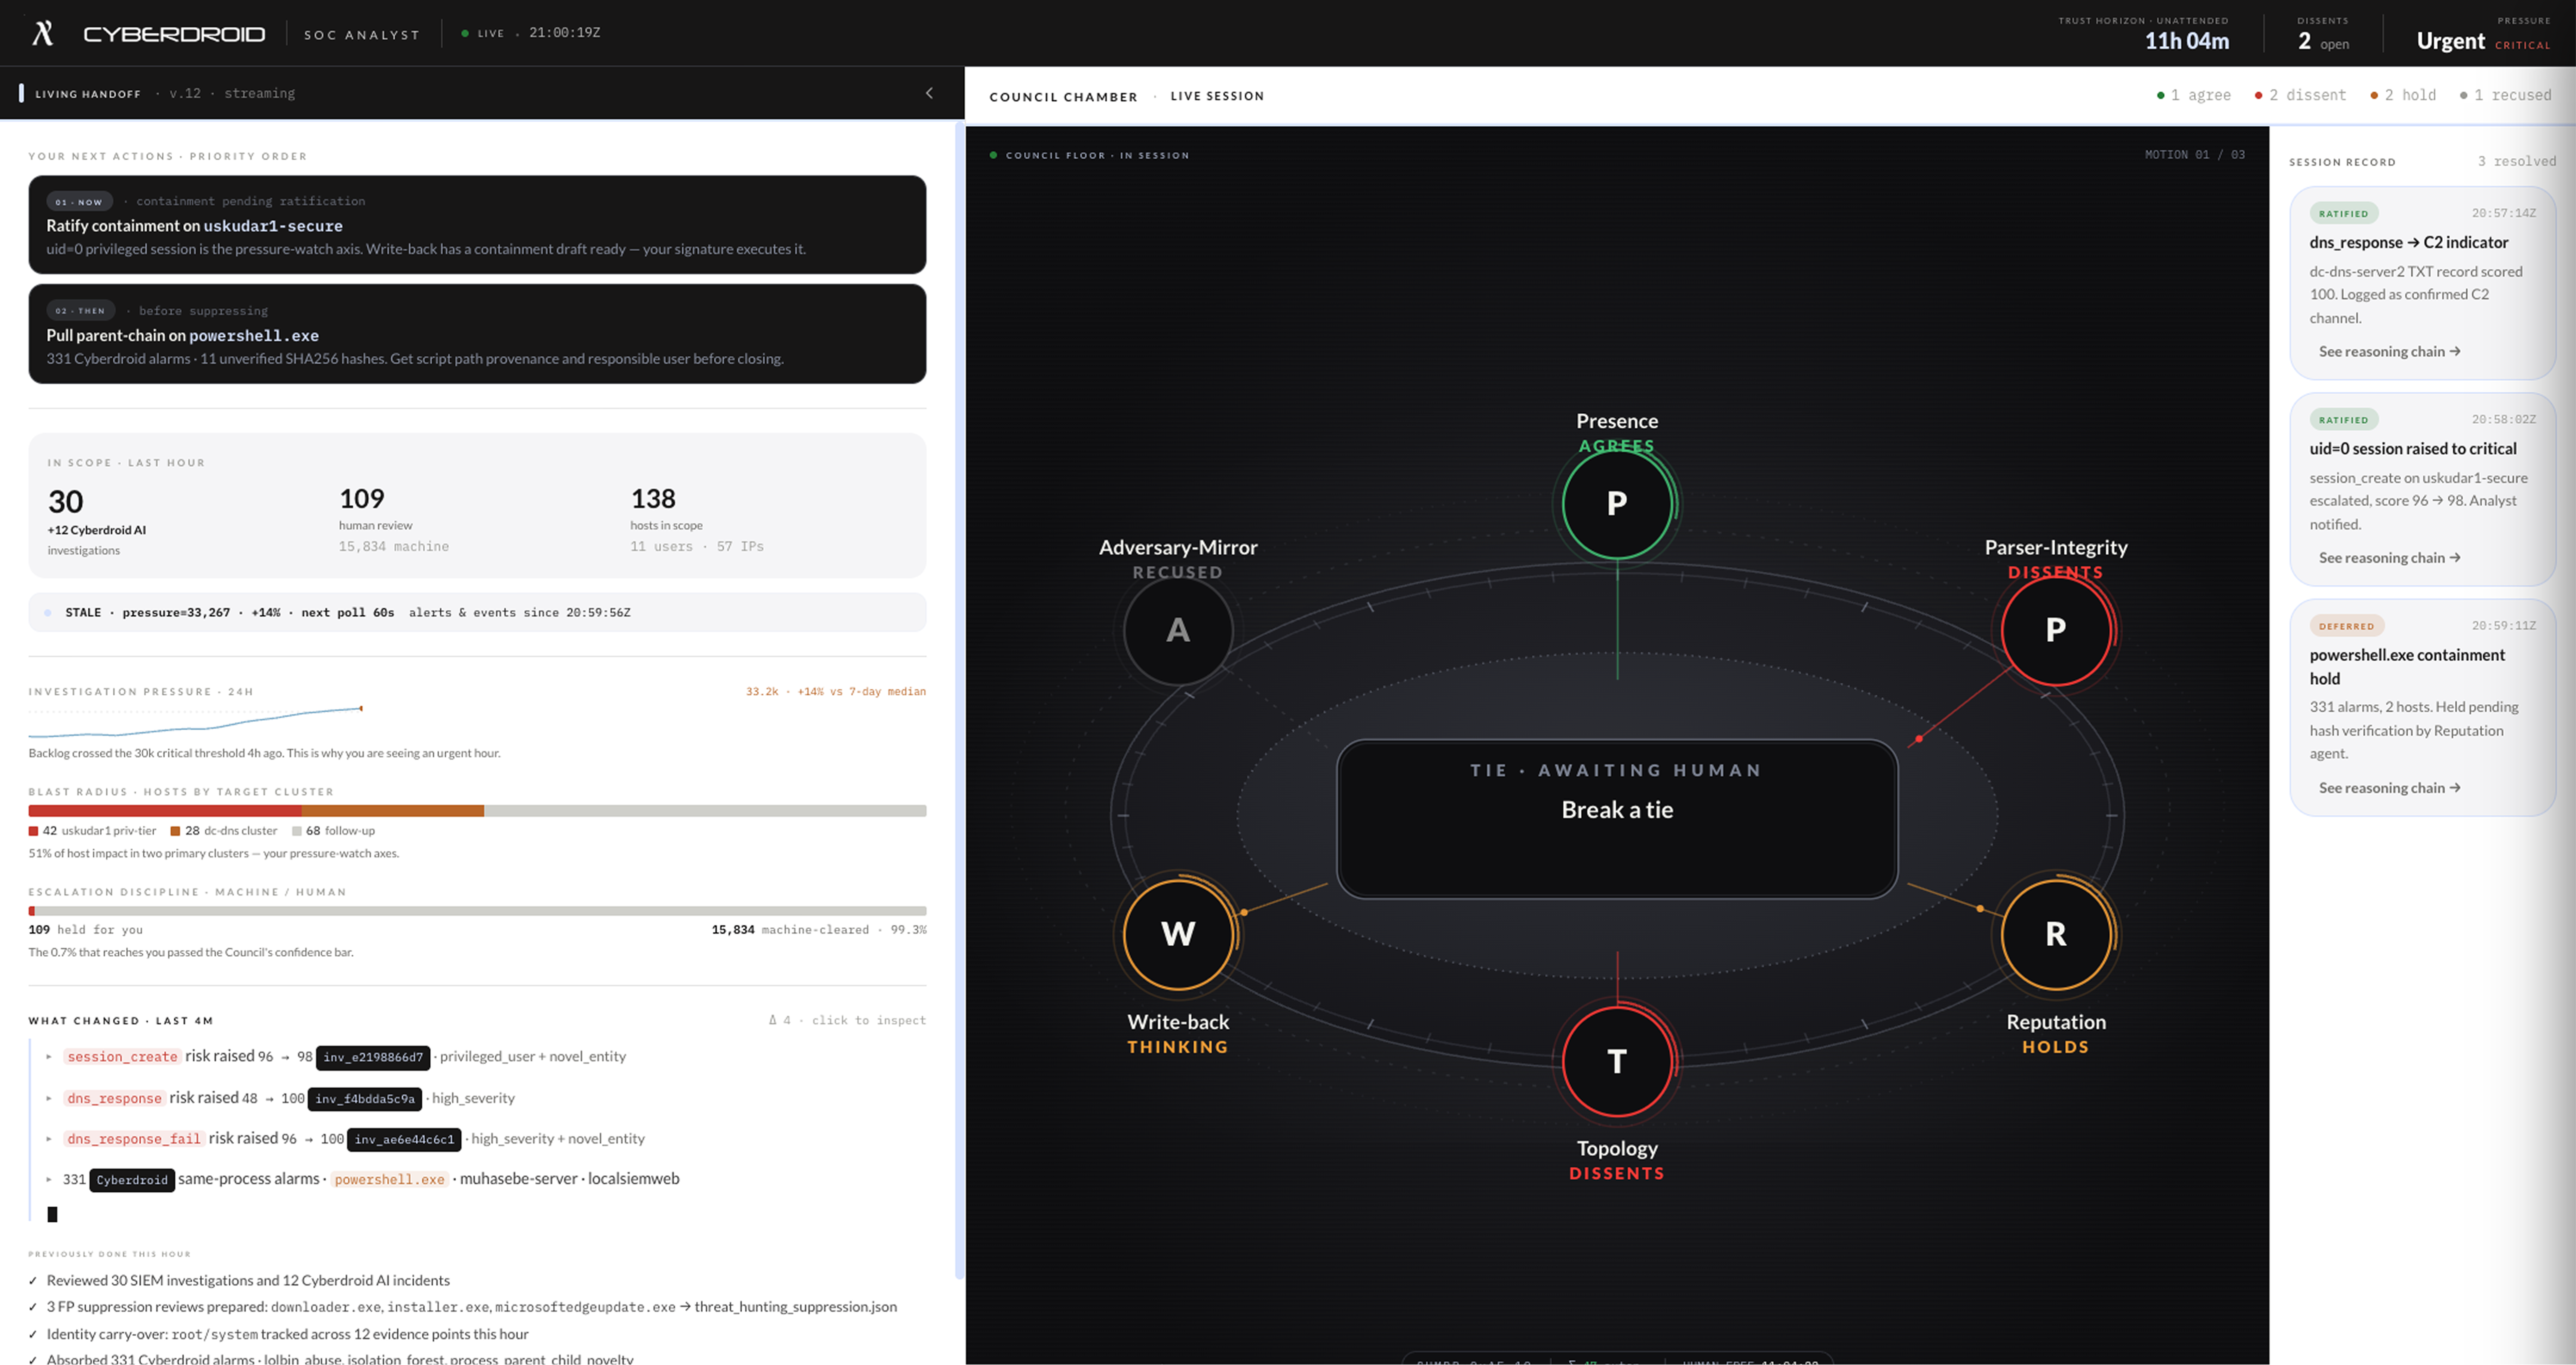2576x1365 pixels.
Task: Click the SOC ANALYST role label
Action: pos(362,35)
